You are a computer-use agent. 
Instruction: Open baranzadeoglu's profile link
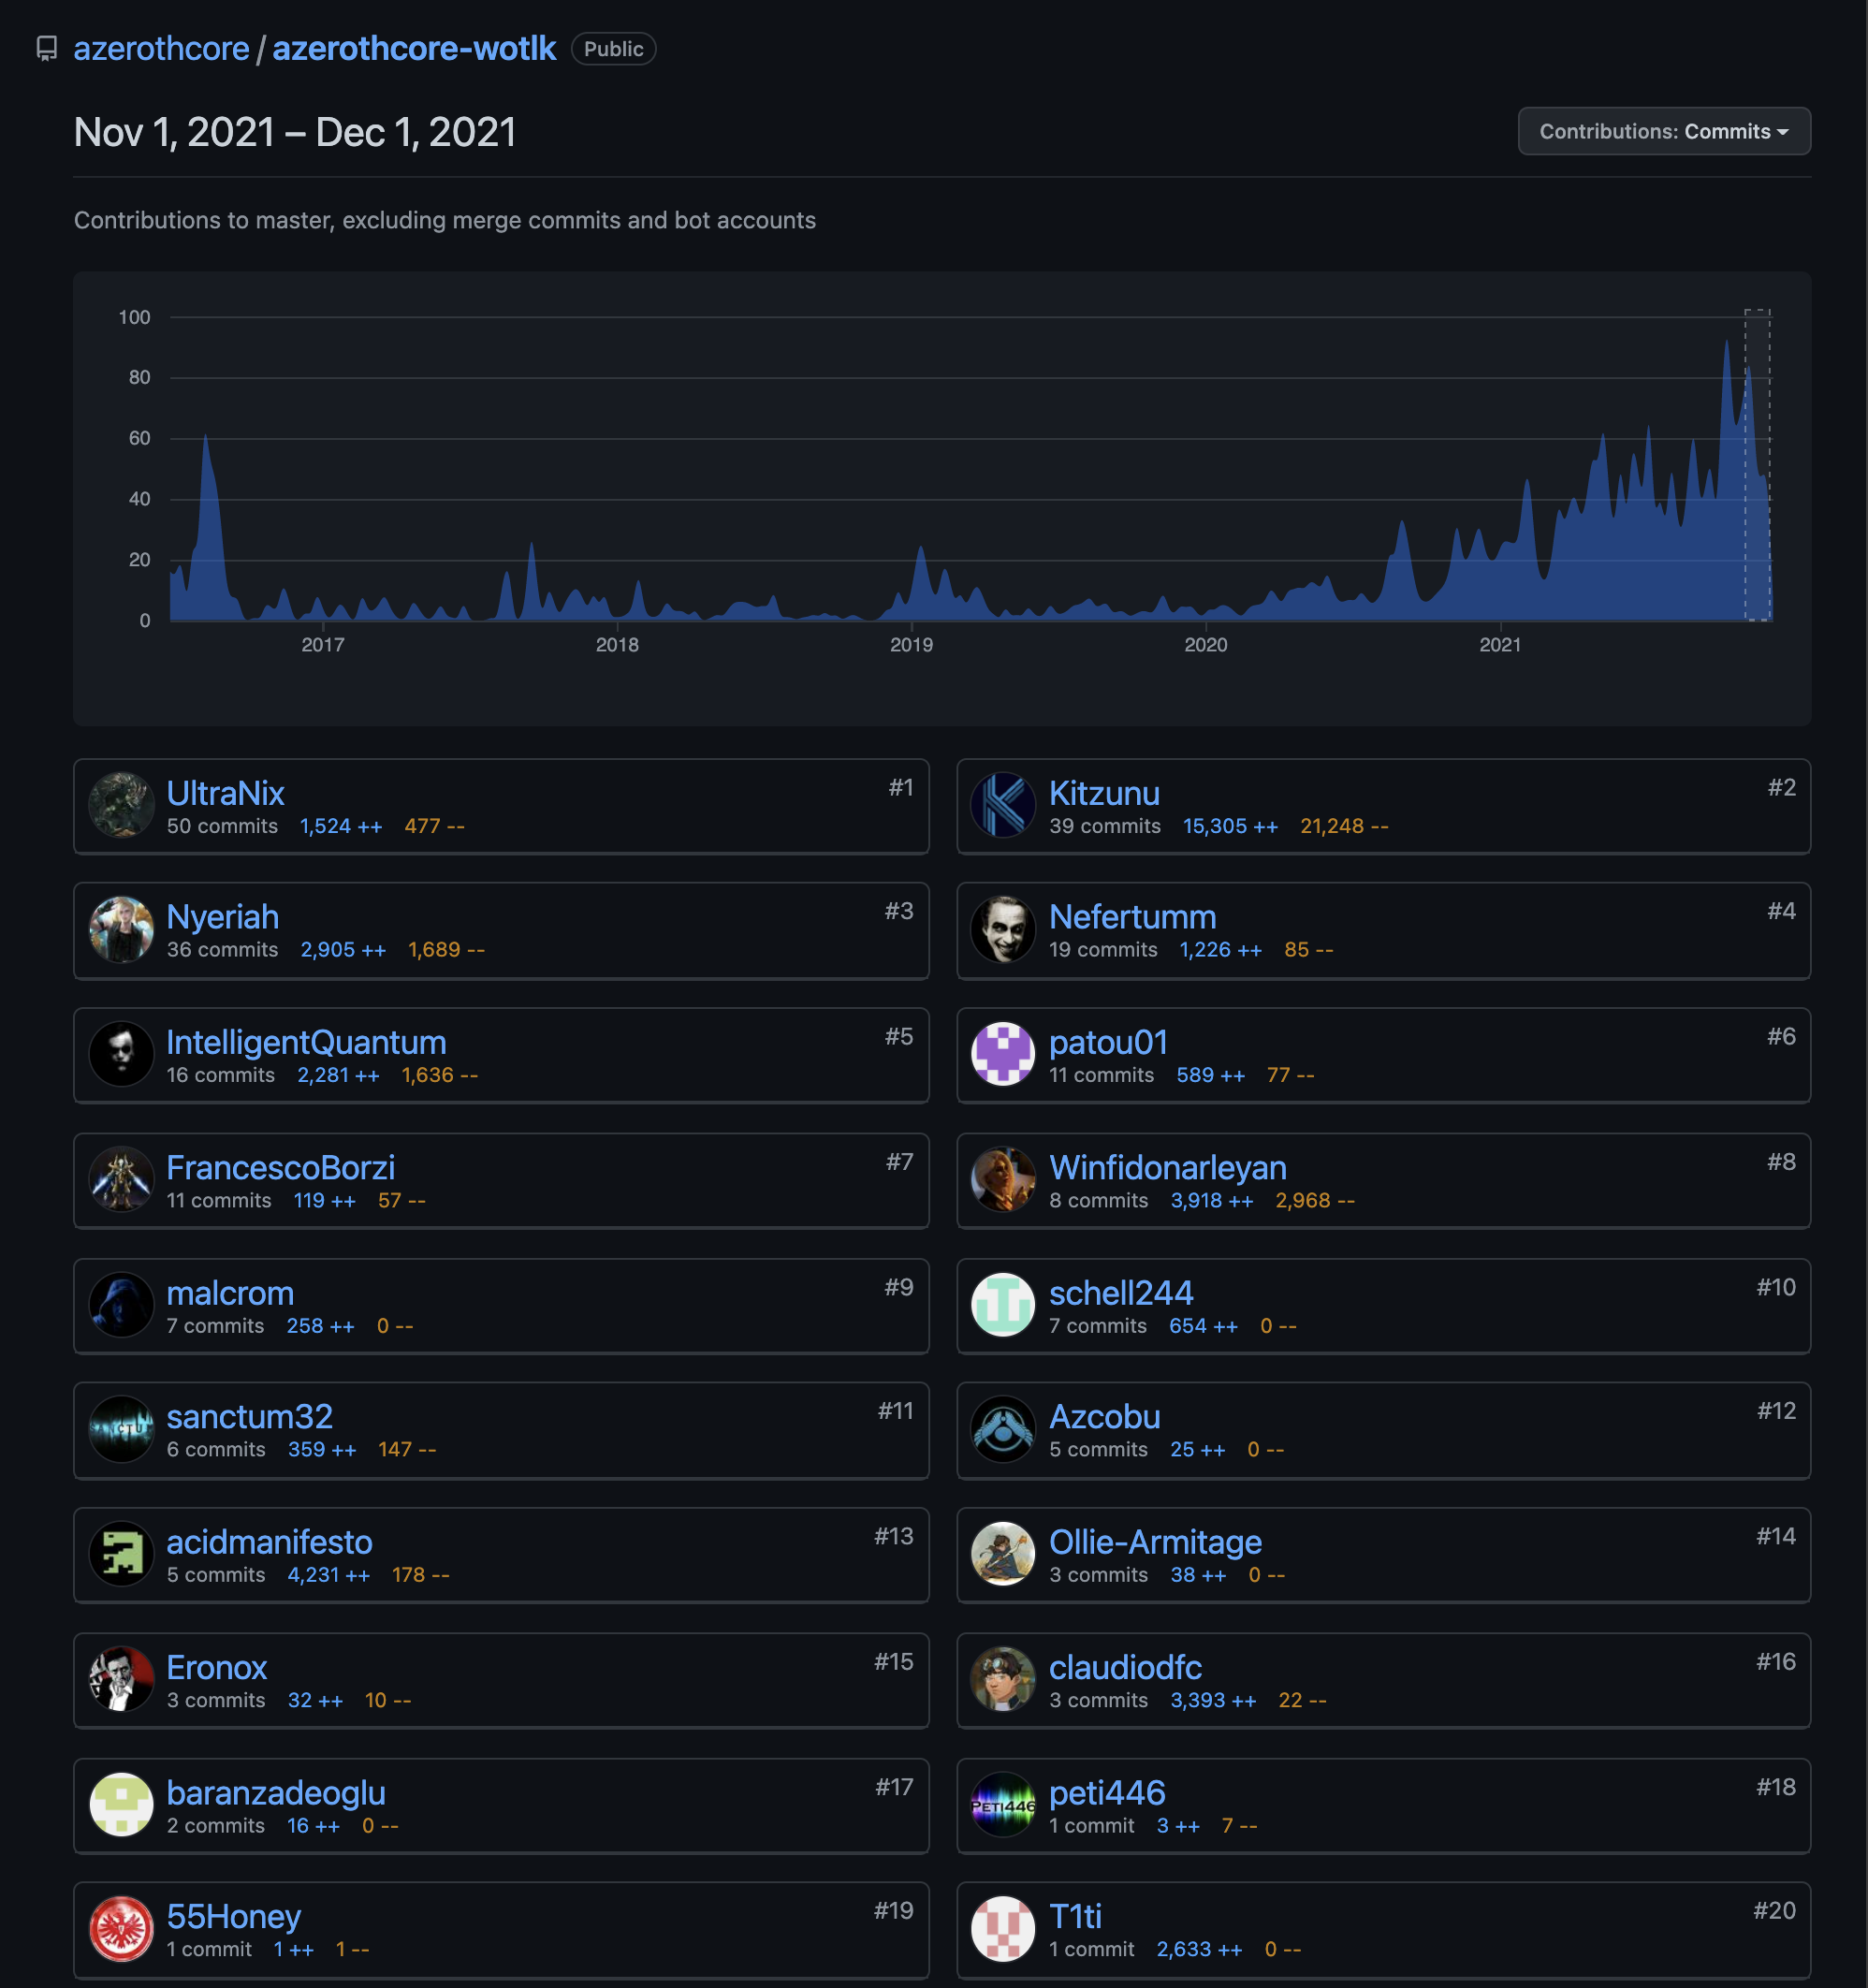pyautogui.click(x=276, y=1793)
